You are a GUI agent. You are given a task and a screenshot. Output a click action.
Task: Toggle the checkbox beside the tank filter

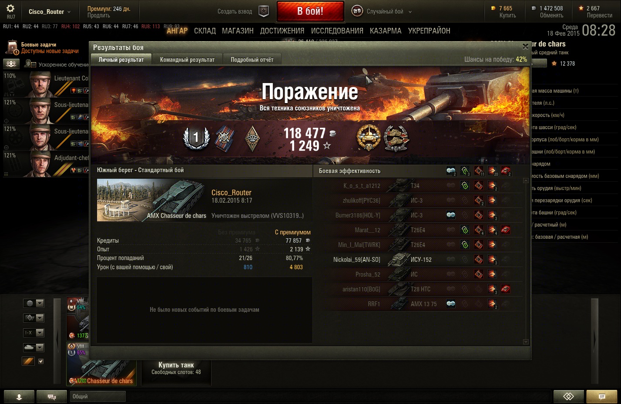(x=41, y=361)
